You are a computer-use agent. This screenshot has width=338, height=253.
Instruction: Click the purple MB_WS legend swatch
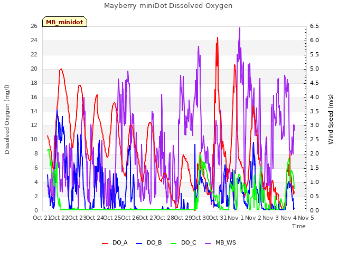coord(208,244)
